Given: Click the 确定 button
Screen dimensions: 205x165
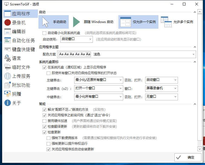Looking at the screenshot, I should pyautogui.click(x=188, y=157).
